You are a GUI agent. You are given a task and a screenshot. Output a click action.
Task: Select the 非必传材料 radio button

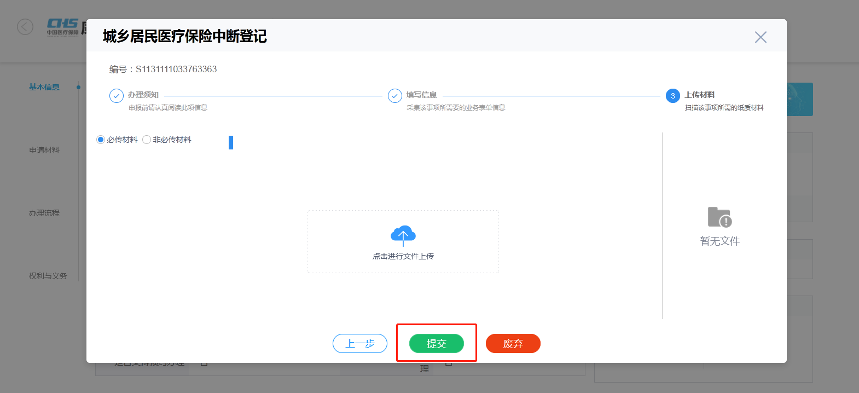pyautogui.click(x=147, y=140)
